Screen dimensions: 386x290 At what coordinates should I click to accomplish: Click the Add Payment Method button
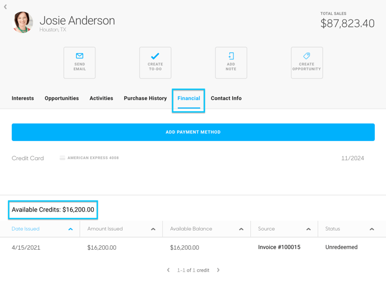tap(193, 132)
